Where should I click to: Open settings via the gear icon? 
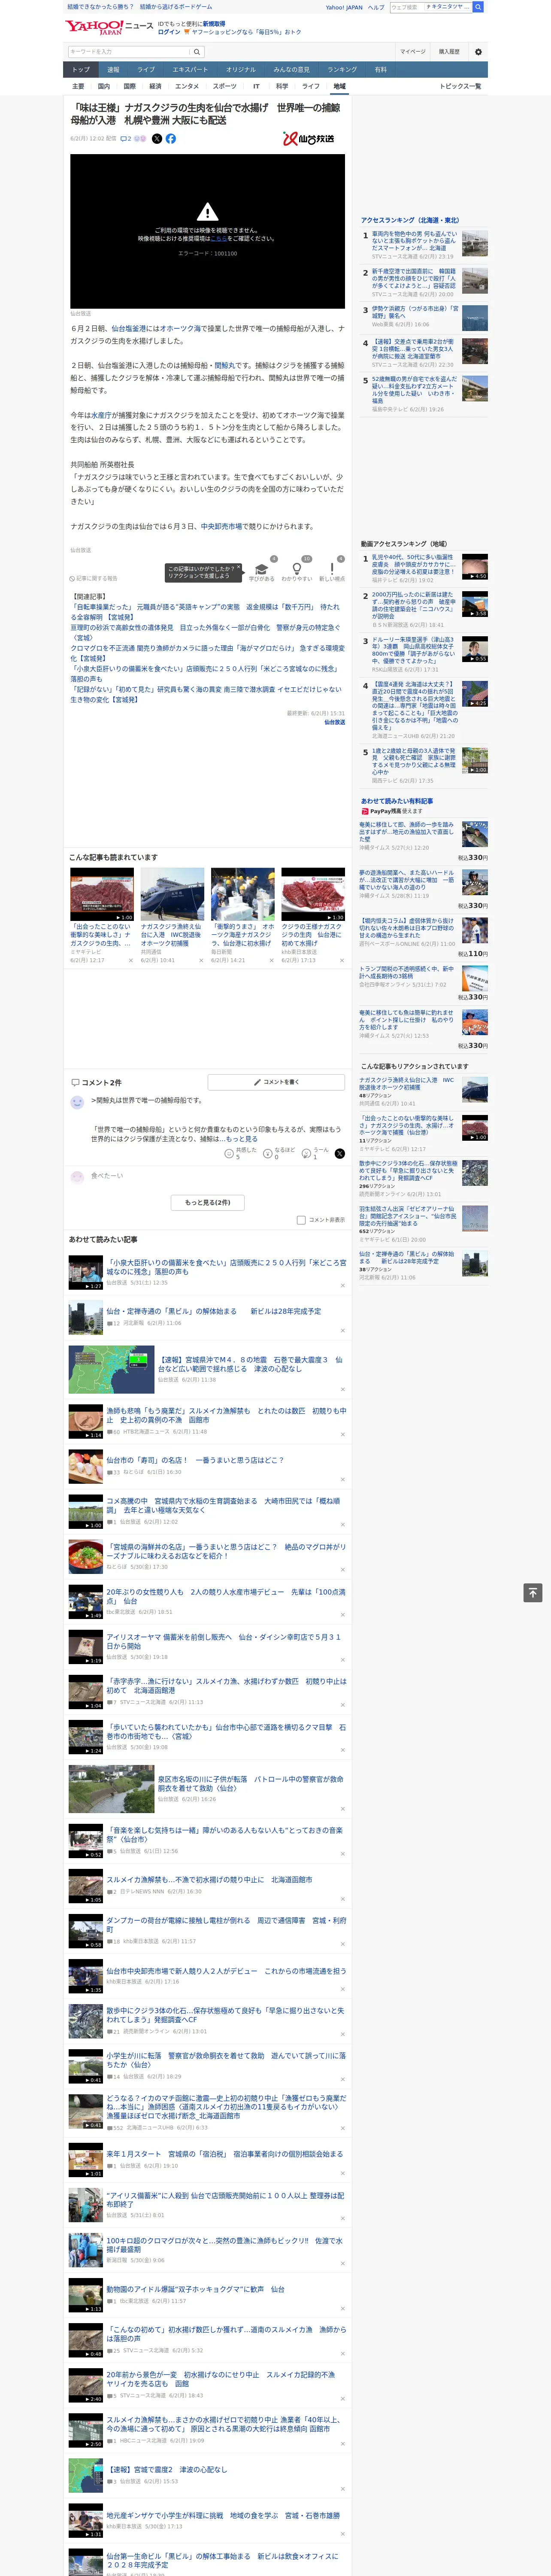click(478, 52)
